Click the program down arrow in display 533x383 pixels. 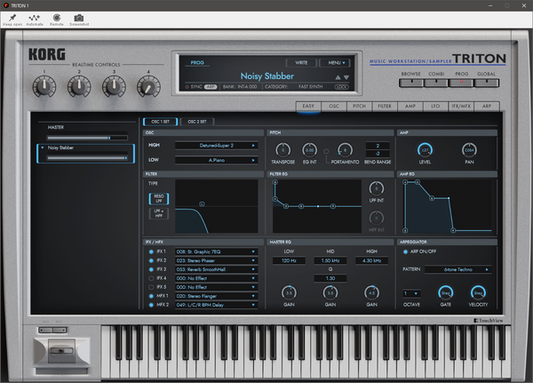coord(346,77)
